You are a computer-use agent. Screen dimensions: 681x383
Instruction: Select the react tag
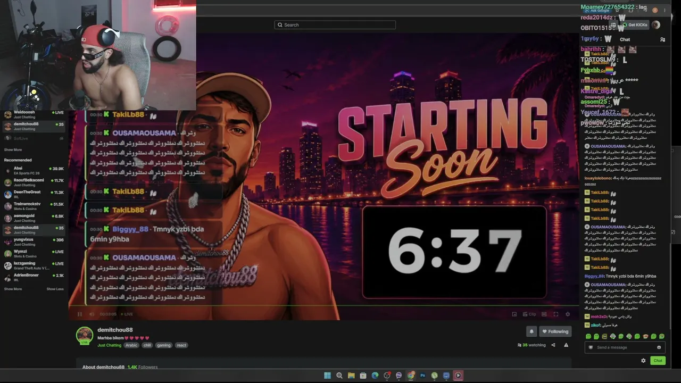181,345
